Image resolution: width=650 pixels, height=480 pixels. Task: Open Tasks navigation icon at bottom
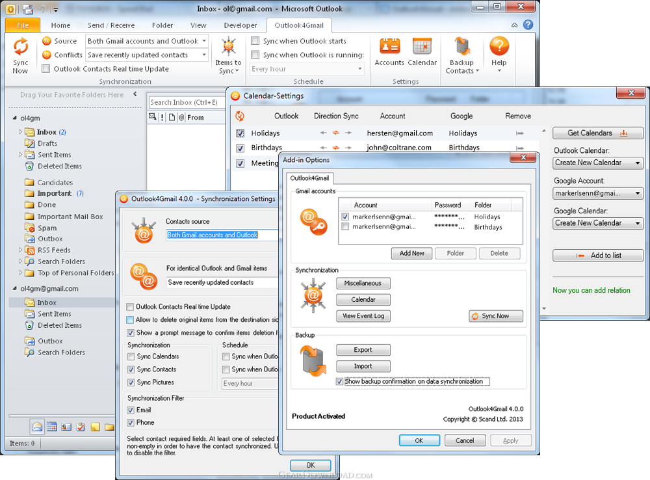[x=81, y=427]
